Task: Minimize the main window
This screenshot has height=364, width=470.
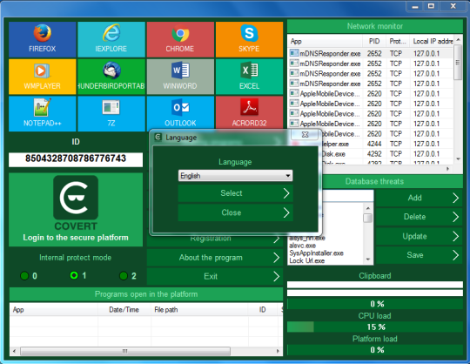Action: point(415,6)
